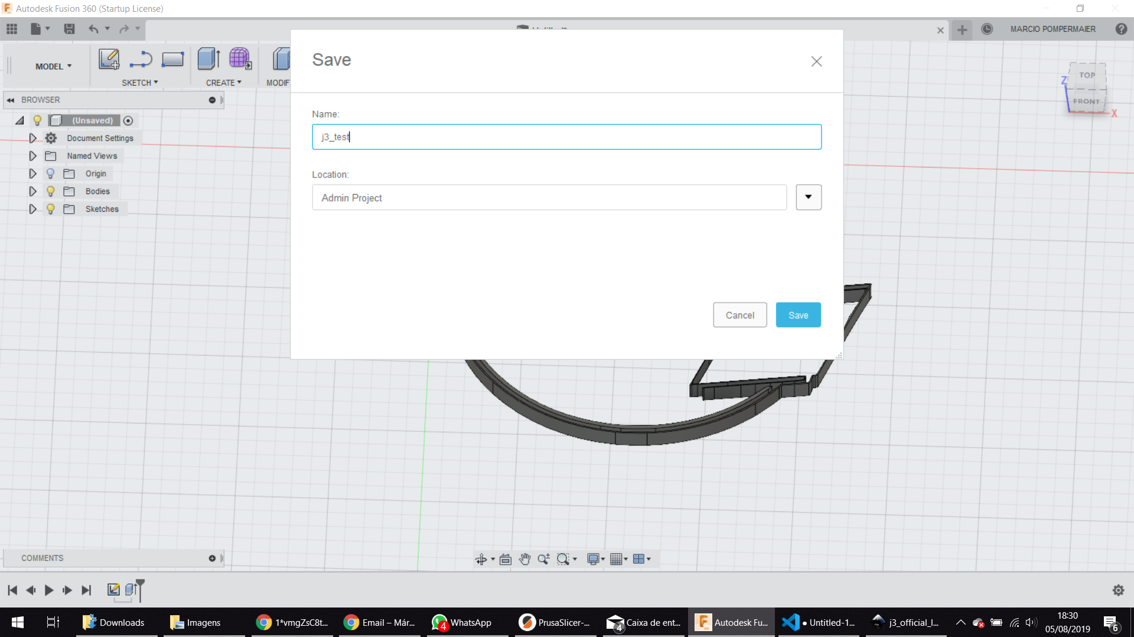Screen dimensions: 1134x637
Task: Select the Rectangle sketch tool
Action: point(172,59)
